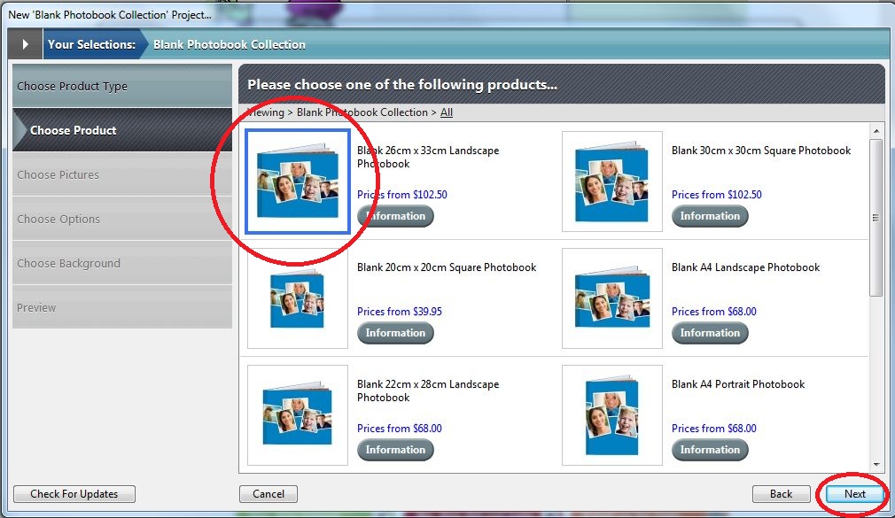Click Blank A4 Landscape Photobook title
Image resolution: width=895 pixels, height=518 pixels.
point(745,267)
